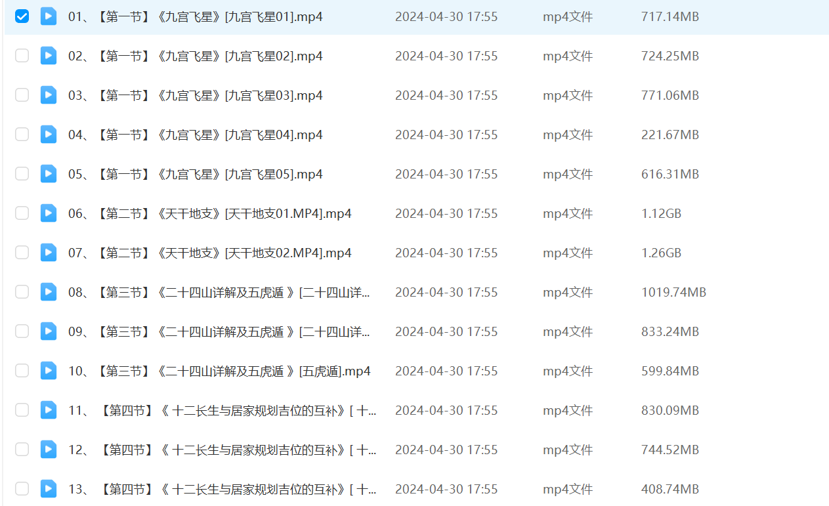Click video icon of file 10 五虎遁
The width and height of the screenshot is (829, 506).
point(49,371)
